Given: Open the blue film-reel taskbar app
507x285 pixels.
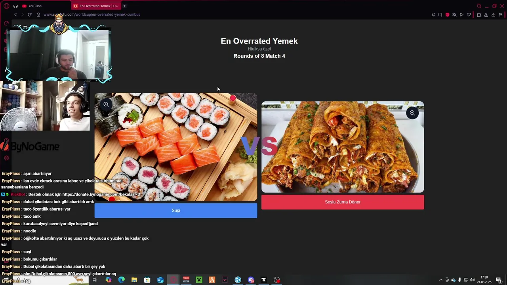Looking at the screenshot, I should tap(238, 280).
